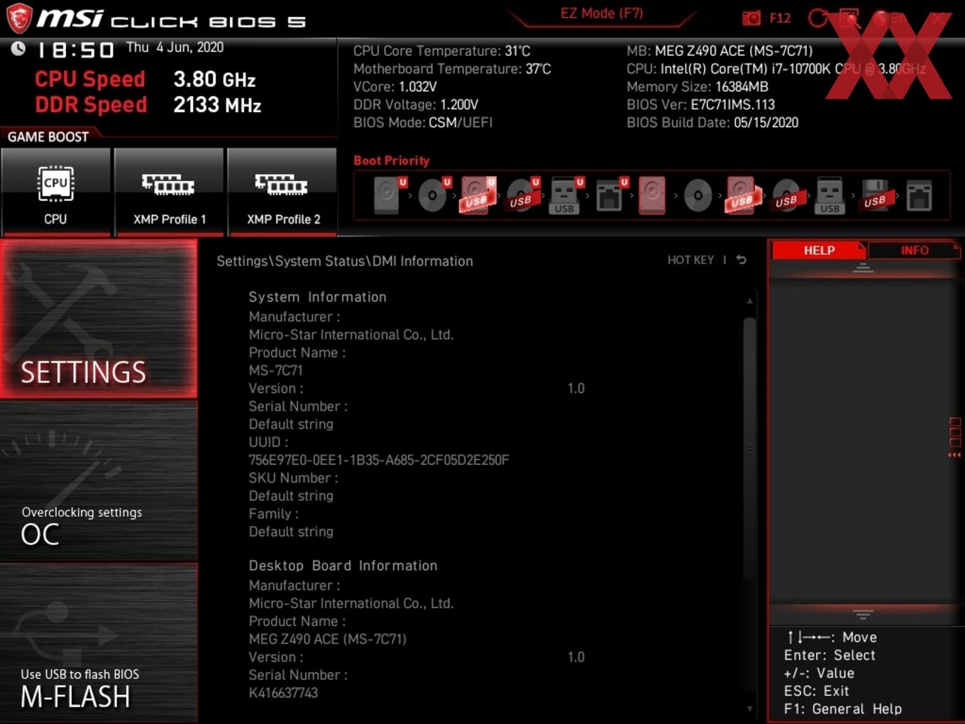This screenshot has width=965, height=724.
Task: Select the UEFI hard disk boot device
Action: pos(390,194)
